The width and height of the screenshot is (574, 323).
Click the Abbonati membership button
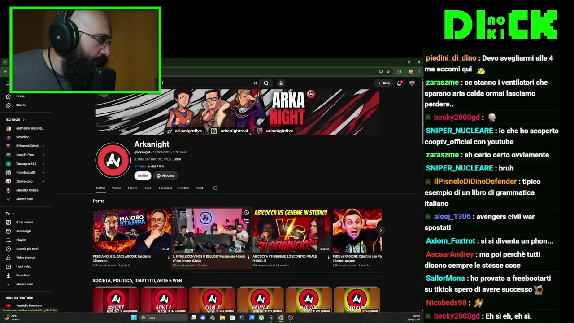(x=165, y=175)
